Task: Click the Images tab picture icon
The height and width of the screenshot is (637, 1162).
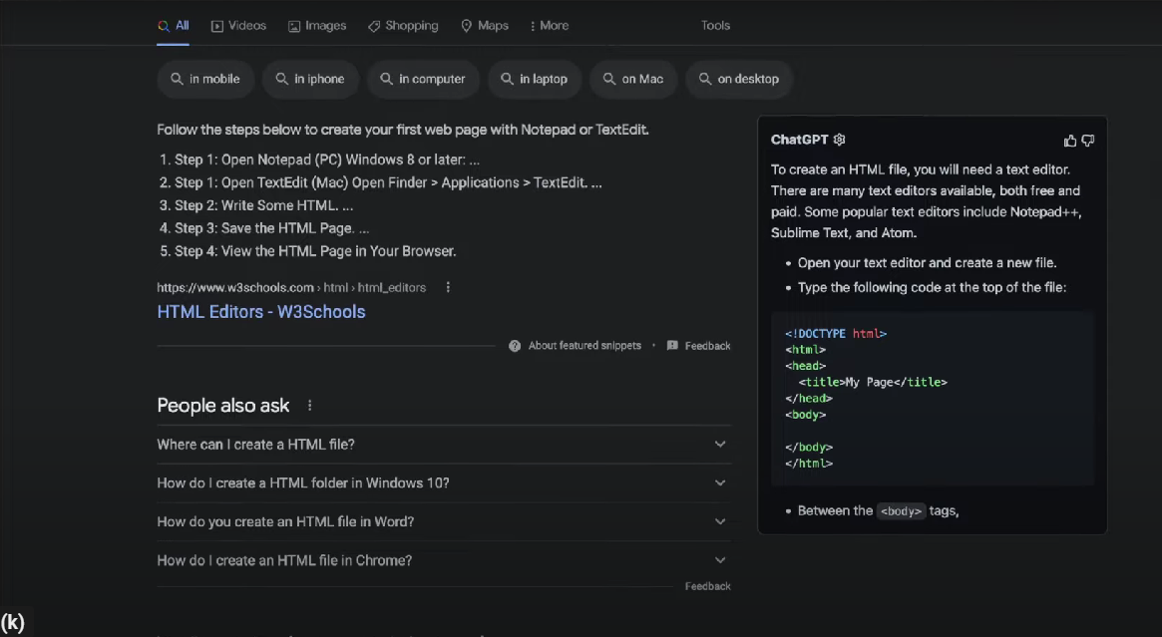Action: pos(294,26)
